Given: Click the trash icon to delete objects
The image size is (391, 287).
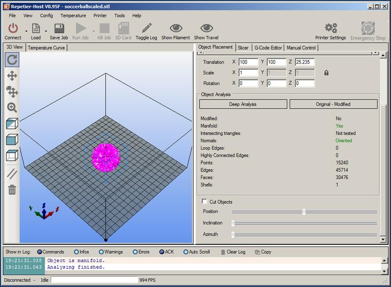Looking at the screenshot, I should click(x=12, y=189).
